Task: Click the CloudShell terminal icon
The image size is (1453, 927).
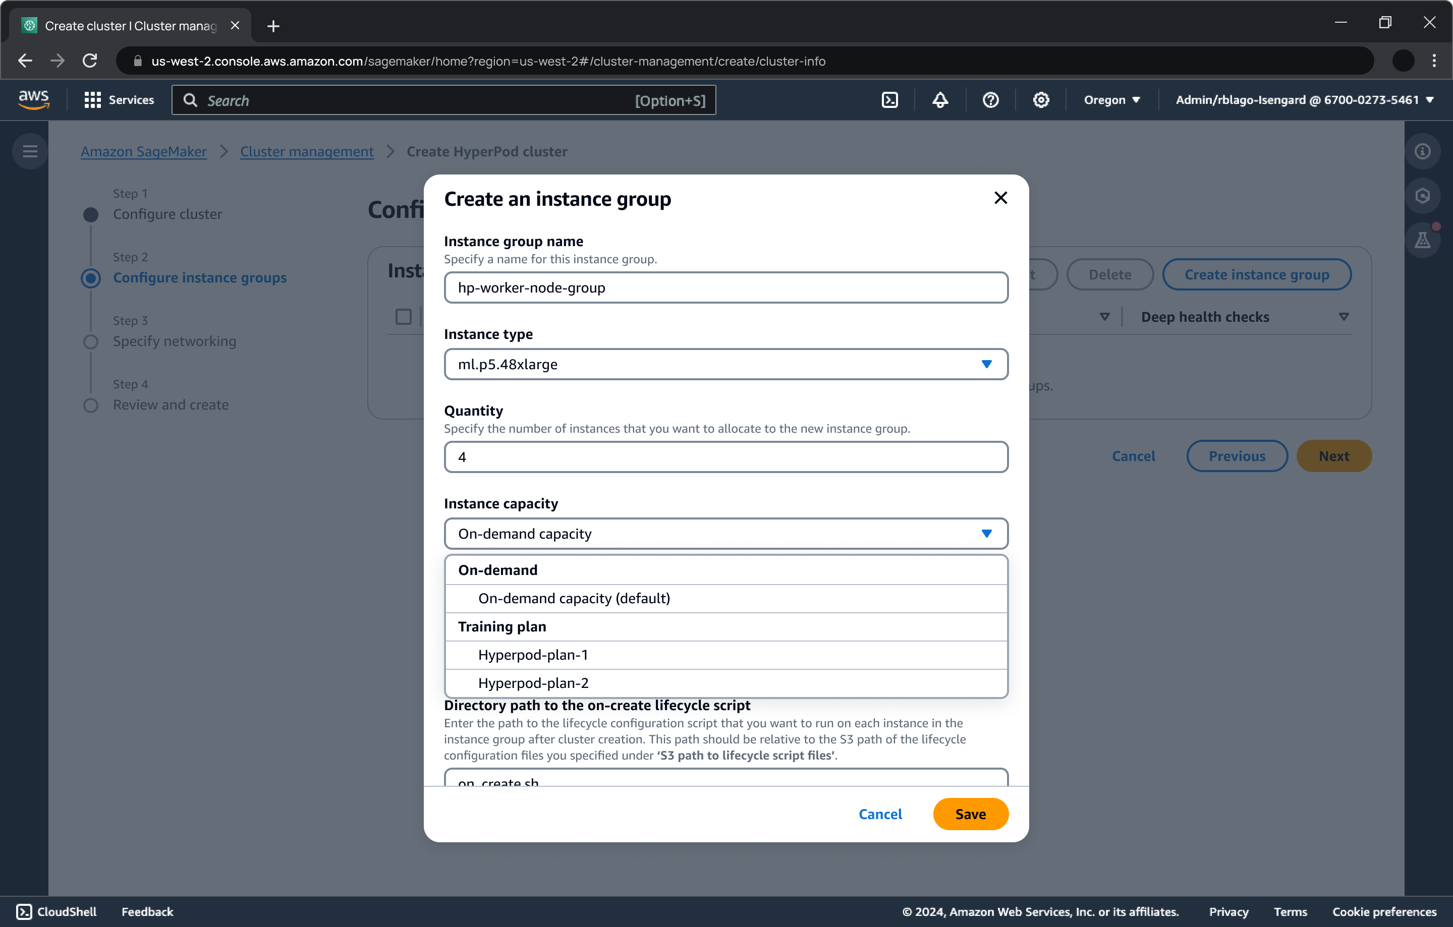Action: (x=22, y=911)
